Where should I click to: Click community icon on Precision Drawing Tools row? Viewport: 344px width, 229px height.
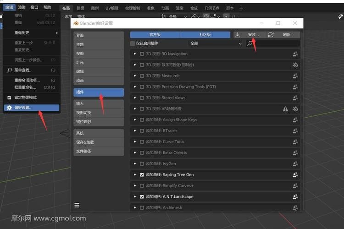[295, 87]
